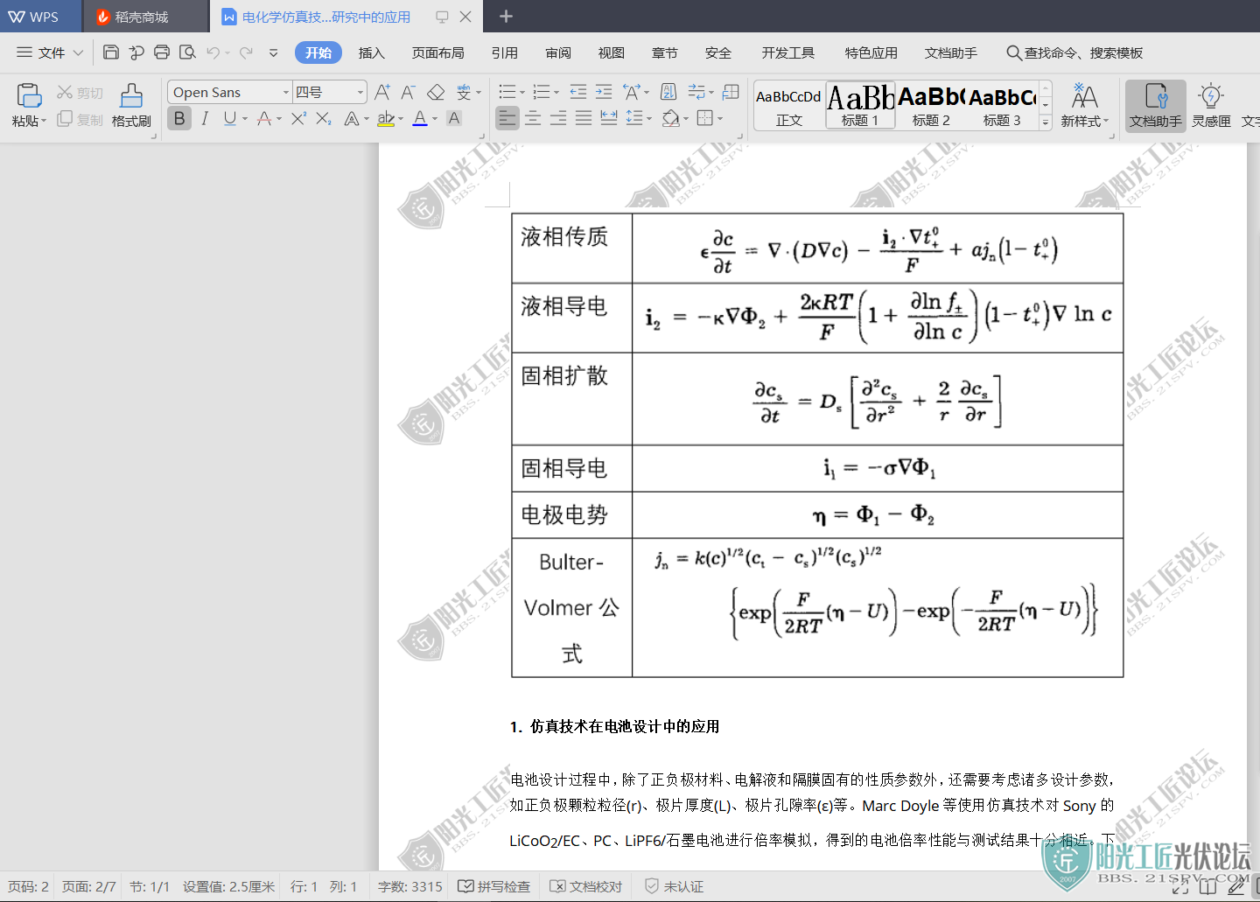Screen dimensions: 1260x902
Task: Toggle Bold formatting
Action: pyautogui.click(x=179, y=118)
